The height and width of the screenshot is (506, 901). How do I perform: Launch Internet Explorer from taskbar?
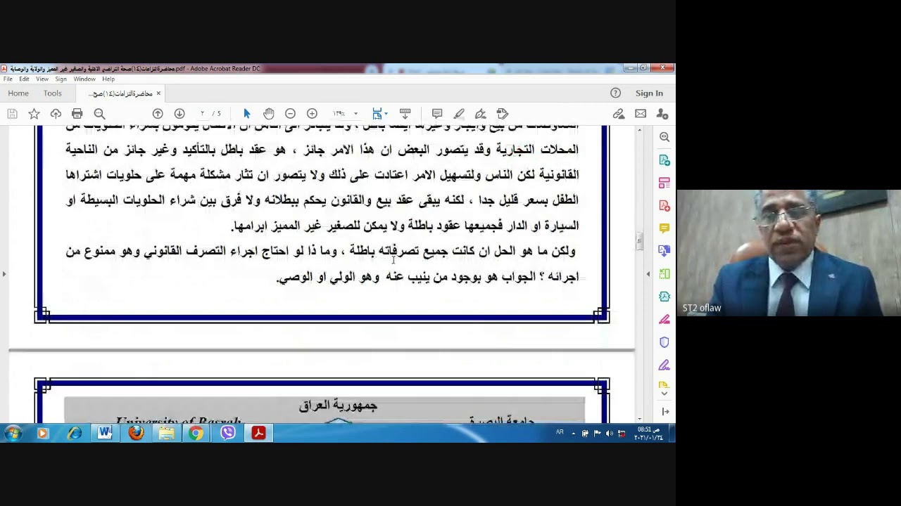click(75, 433)
